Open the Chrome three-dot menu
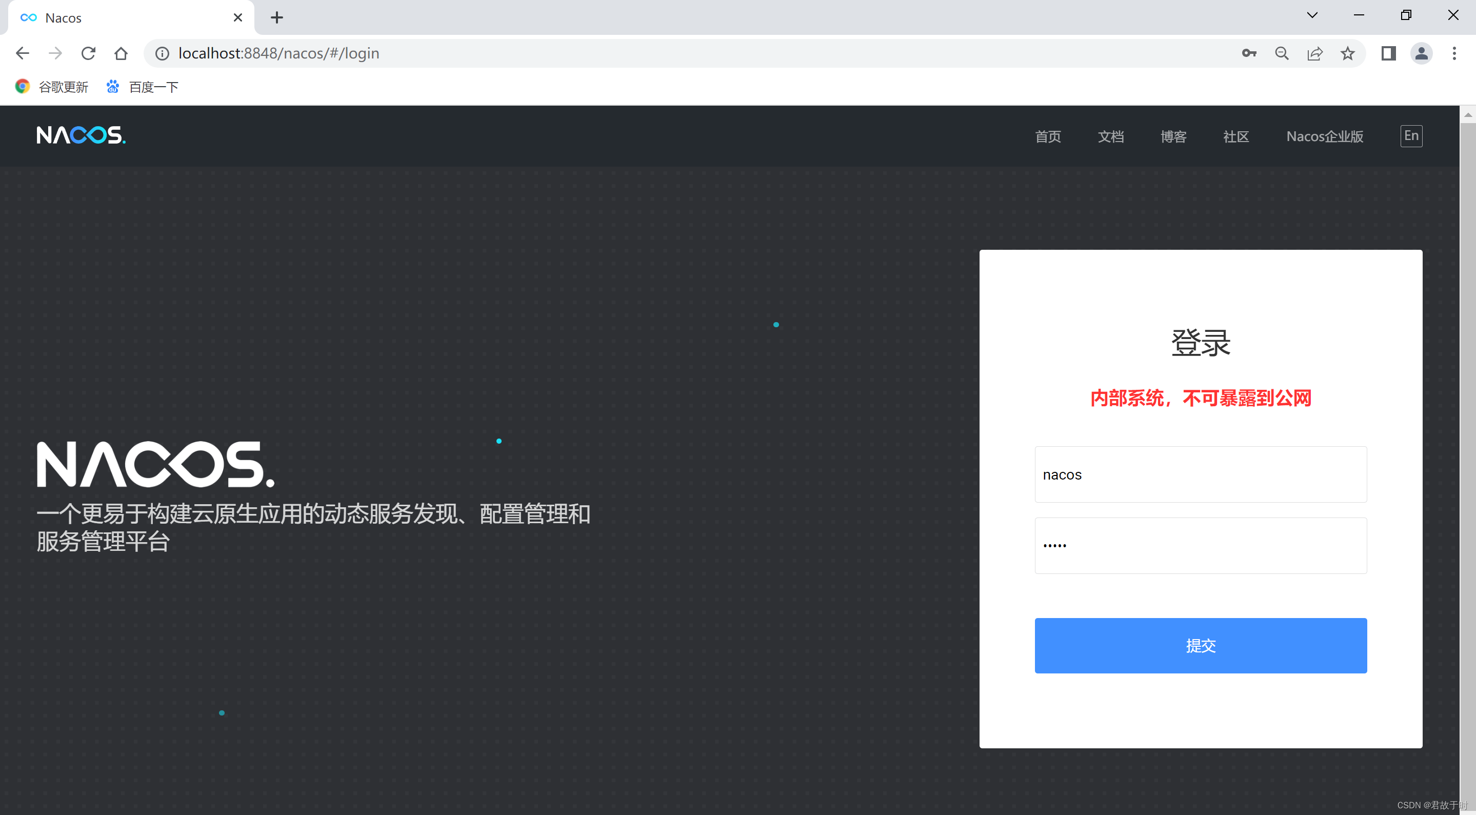This screenshot has height=815, width=1476. [x=1454, y=53]
